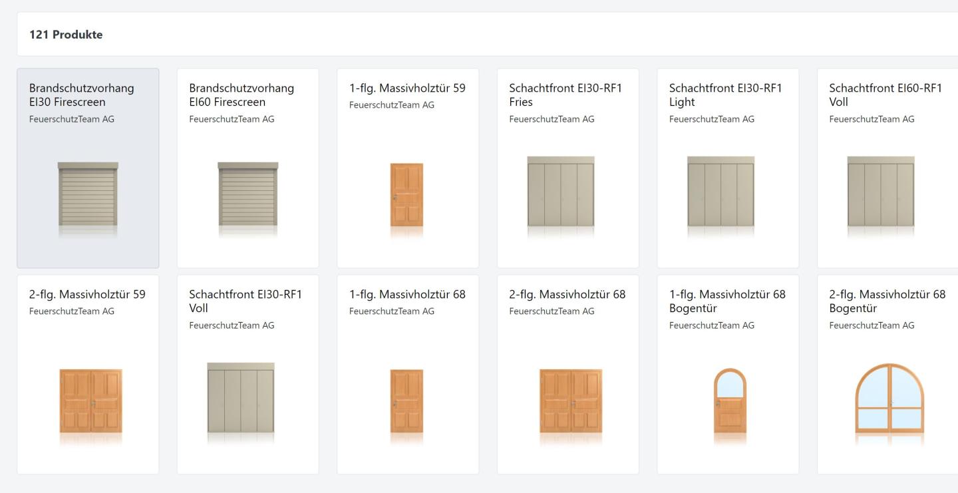This screenshot has height=493, width=958.
Task: Select the "Schachtfront EI60-RF1 Voll" title
Action: [885, 95]
